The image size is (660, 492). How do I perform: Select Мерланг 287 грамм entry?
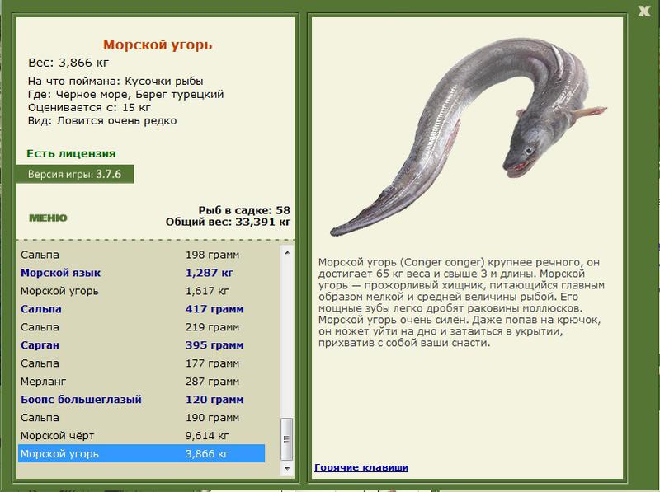(141, 382)
